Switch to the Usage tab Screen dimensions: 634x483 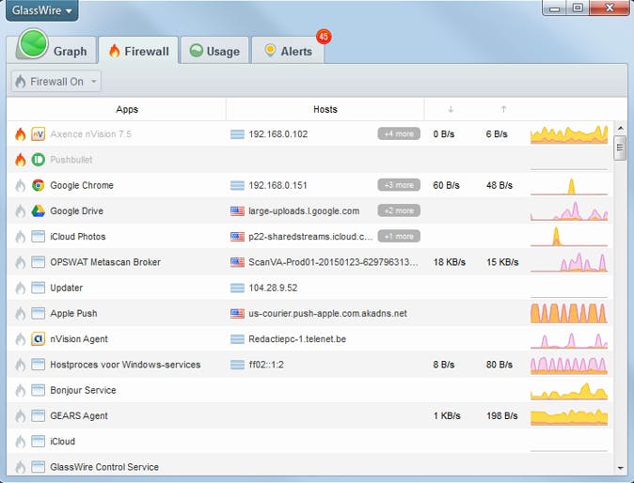click(214, 51)
